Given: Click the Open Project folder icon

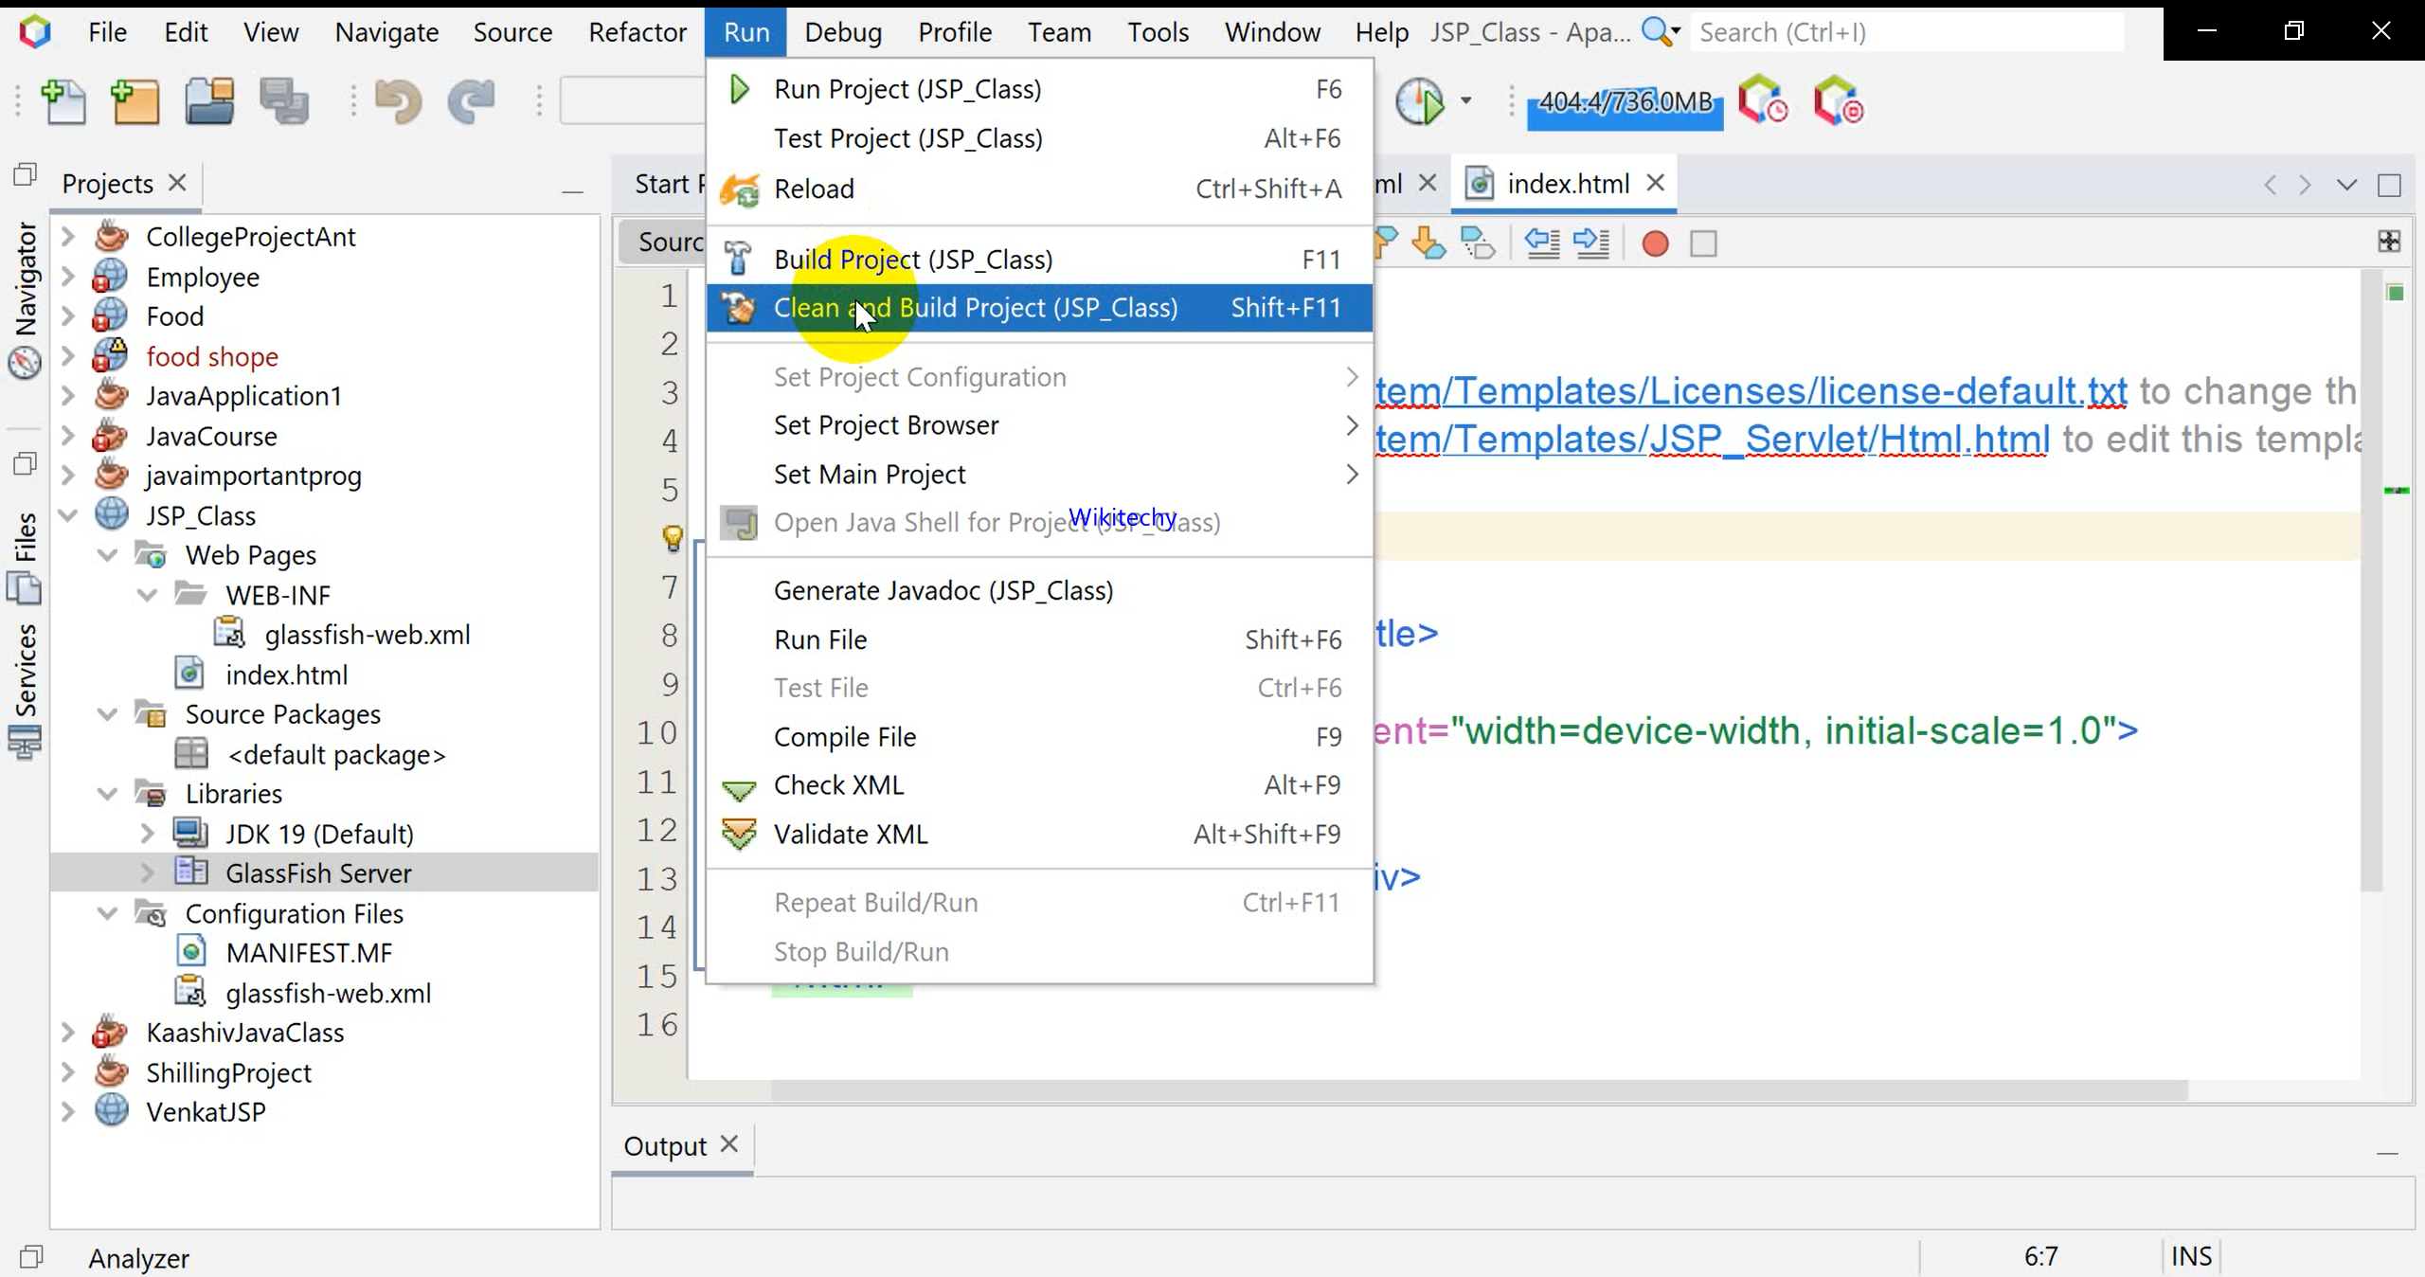Looking at the screenshot, I should coord(209,101).
